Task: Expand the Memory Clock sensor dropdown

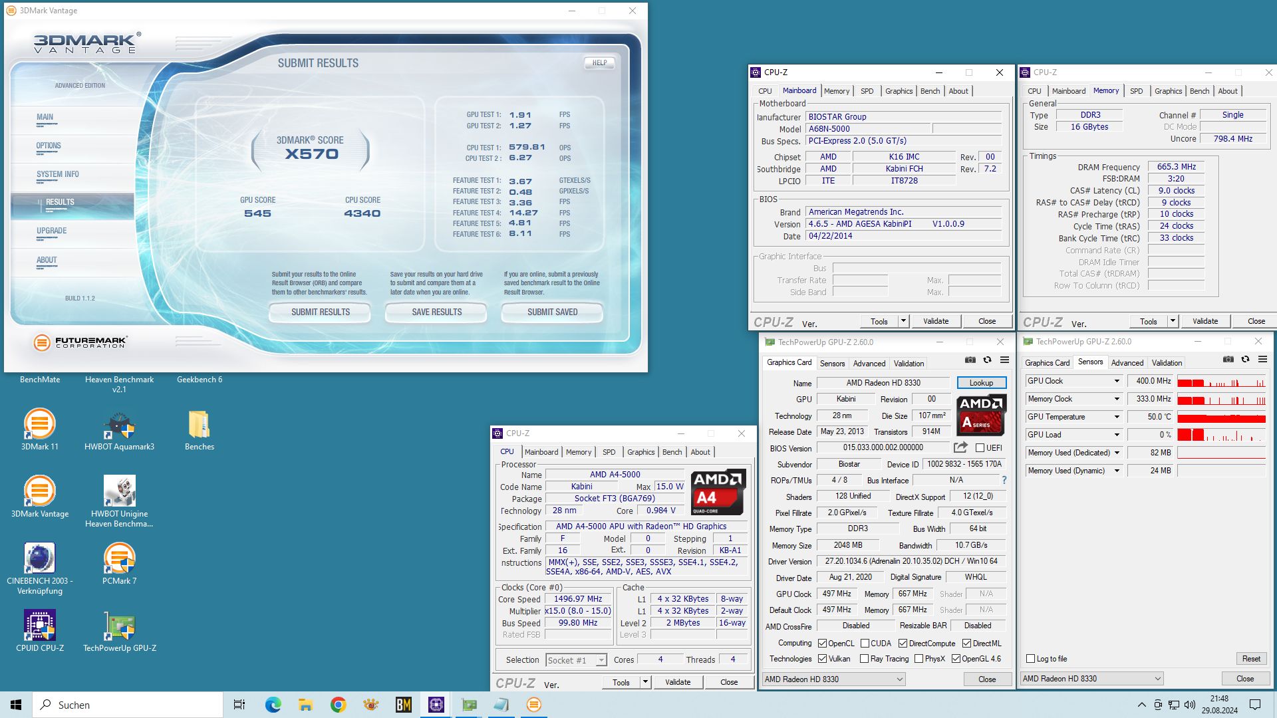Action: coord(1117,399)
